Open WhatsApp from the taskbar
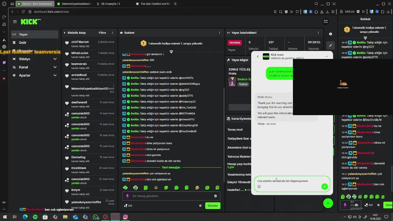 (x=95, y=217)
